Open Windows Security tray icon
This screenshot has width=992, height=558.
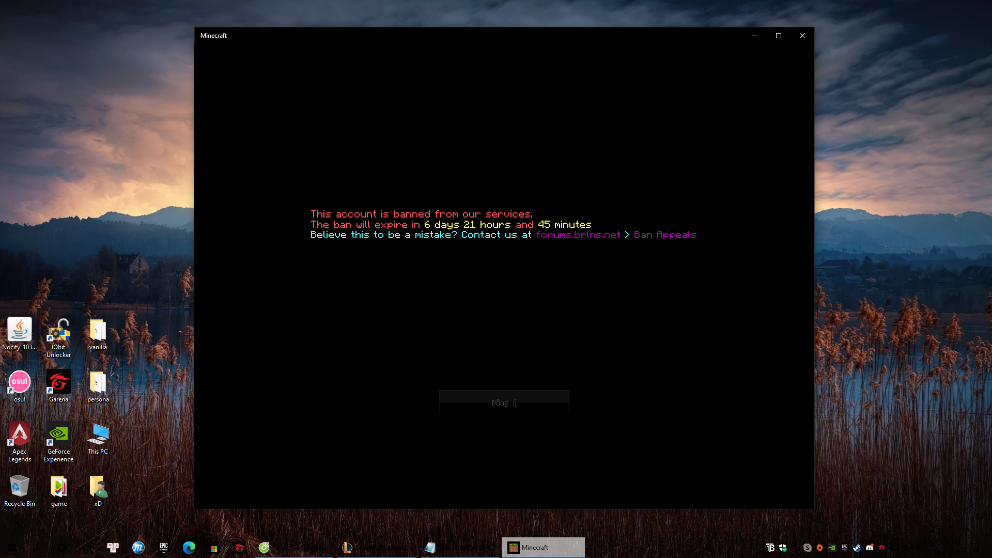(x=783, y=548)
